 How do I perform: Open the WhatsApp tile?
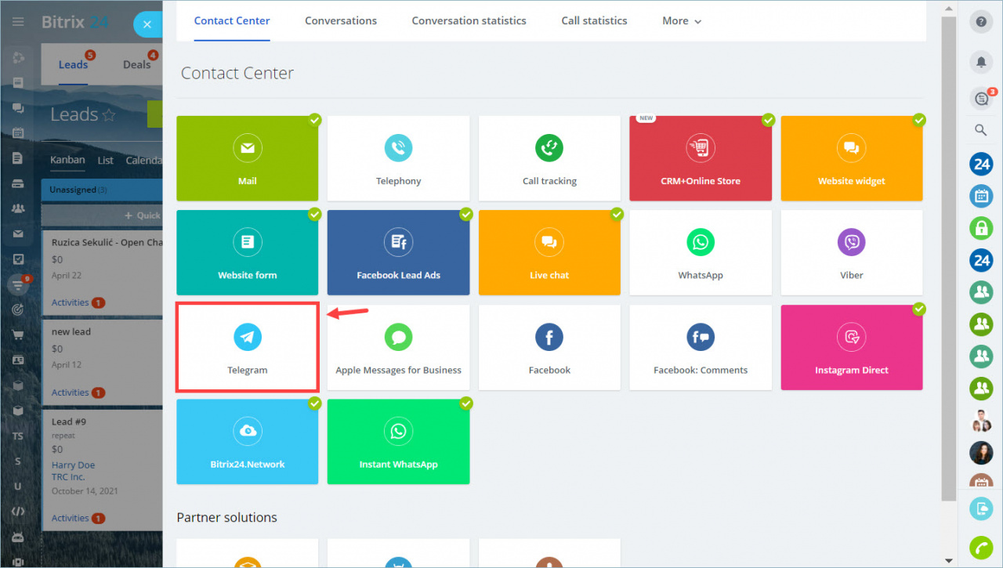tap(701, 252)
